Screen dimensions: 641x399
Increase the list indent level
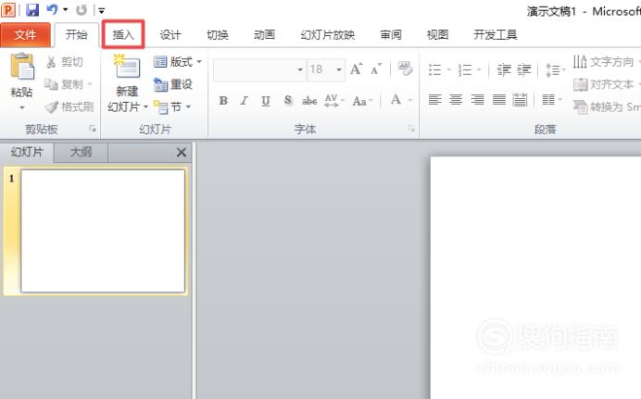pos(524,69)
